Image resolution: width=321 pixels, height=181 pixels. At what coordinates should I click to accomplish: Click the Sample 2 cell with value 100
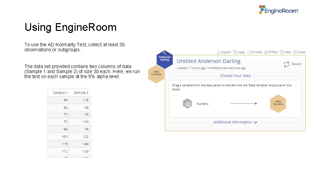[81, 152]
